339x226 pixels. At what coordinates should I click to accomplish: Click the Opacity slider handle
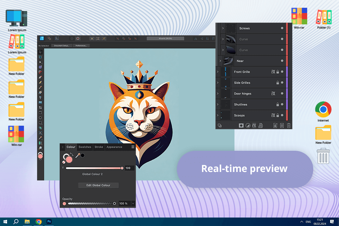click(114, 203)
